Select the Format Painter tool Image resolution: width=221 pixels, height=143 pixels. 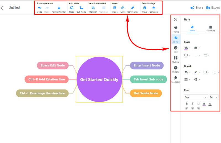click(59, 8)
